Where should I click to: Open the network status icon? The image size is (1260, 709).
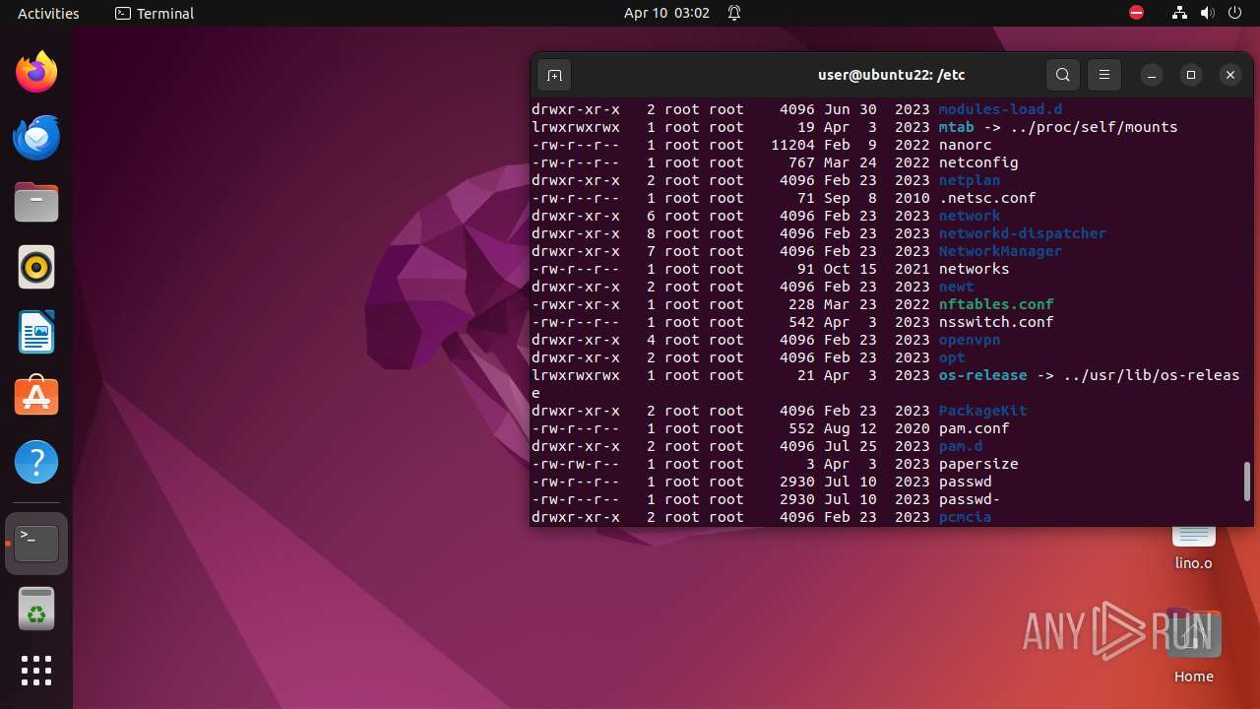[1179, 13]
